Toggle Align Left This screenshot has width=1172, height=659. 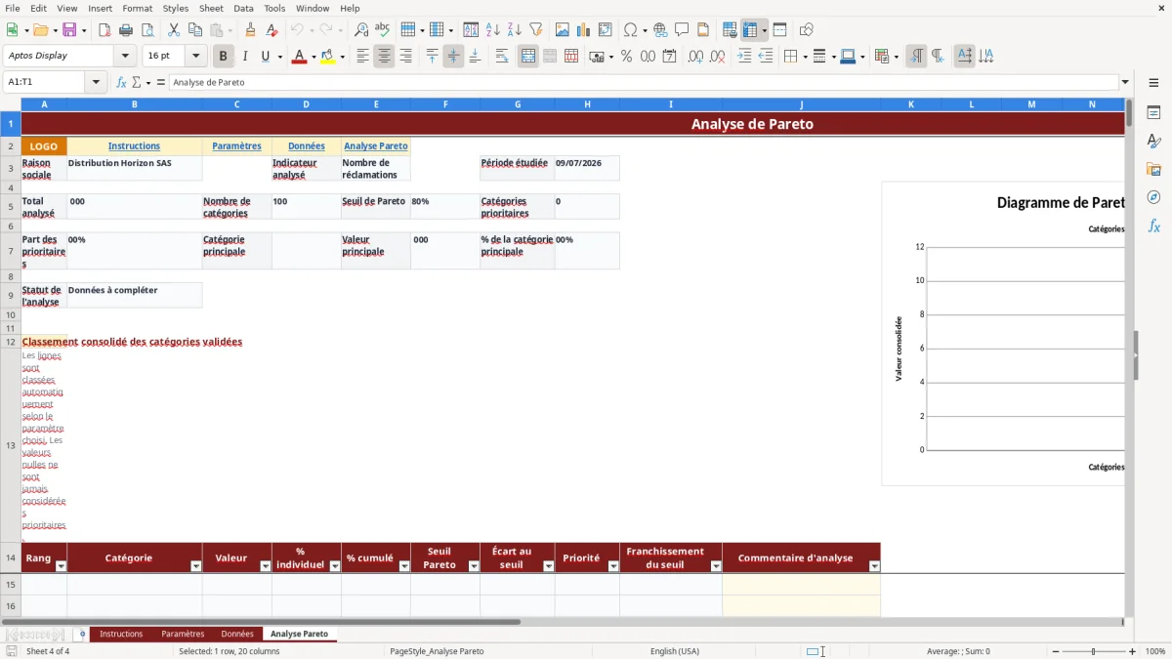click(x=362, y=56)
